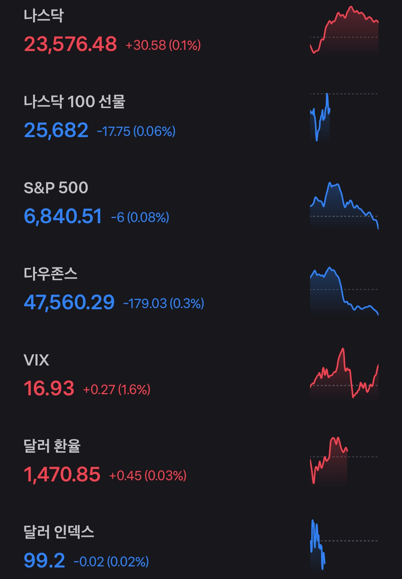Viewport: 402px width, 579px height.
Task: Open the 달러 환율 mini chart
Action: tap(329, 460)
